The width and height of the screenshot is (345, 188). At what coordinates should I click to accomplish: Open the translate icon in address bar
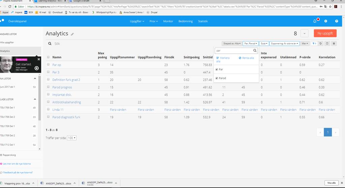[326, 7]
